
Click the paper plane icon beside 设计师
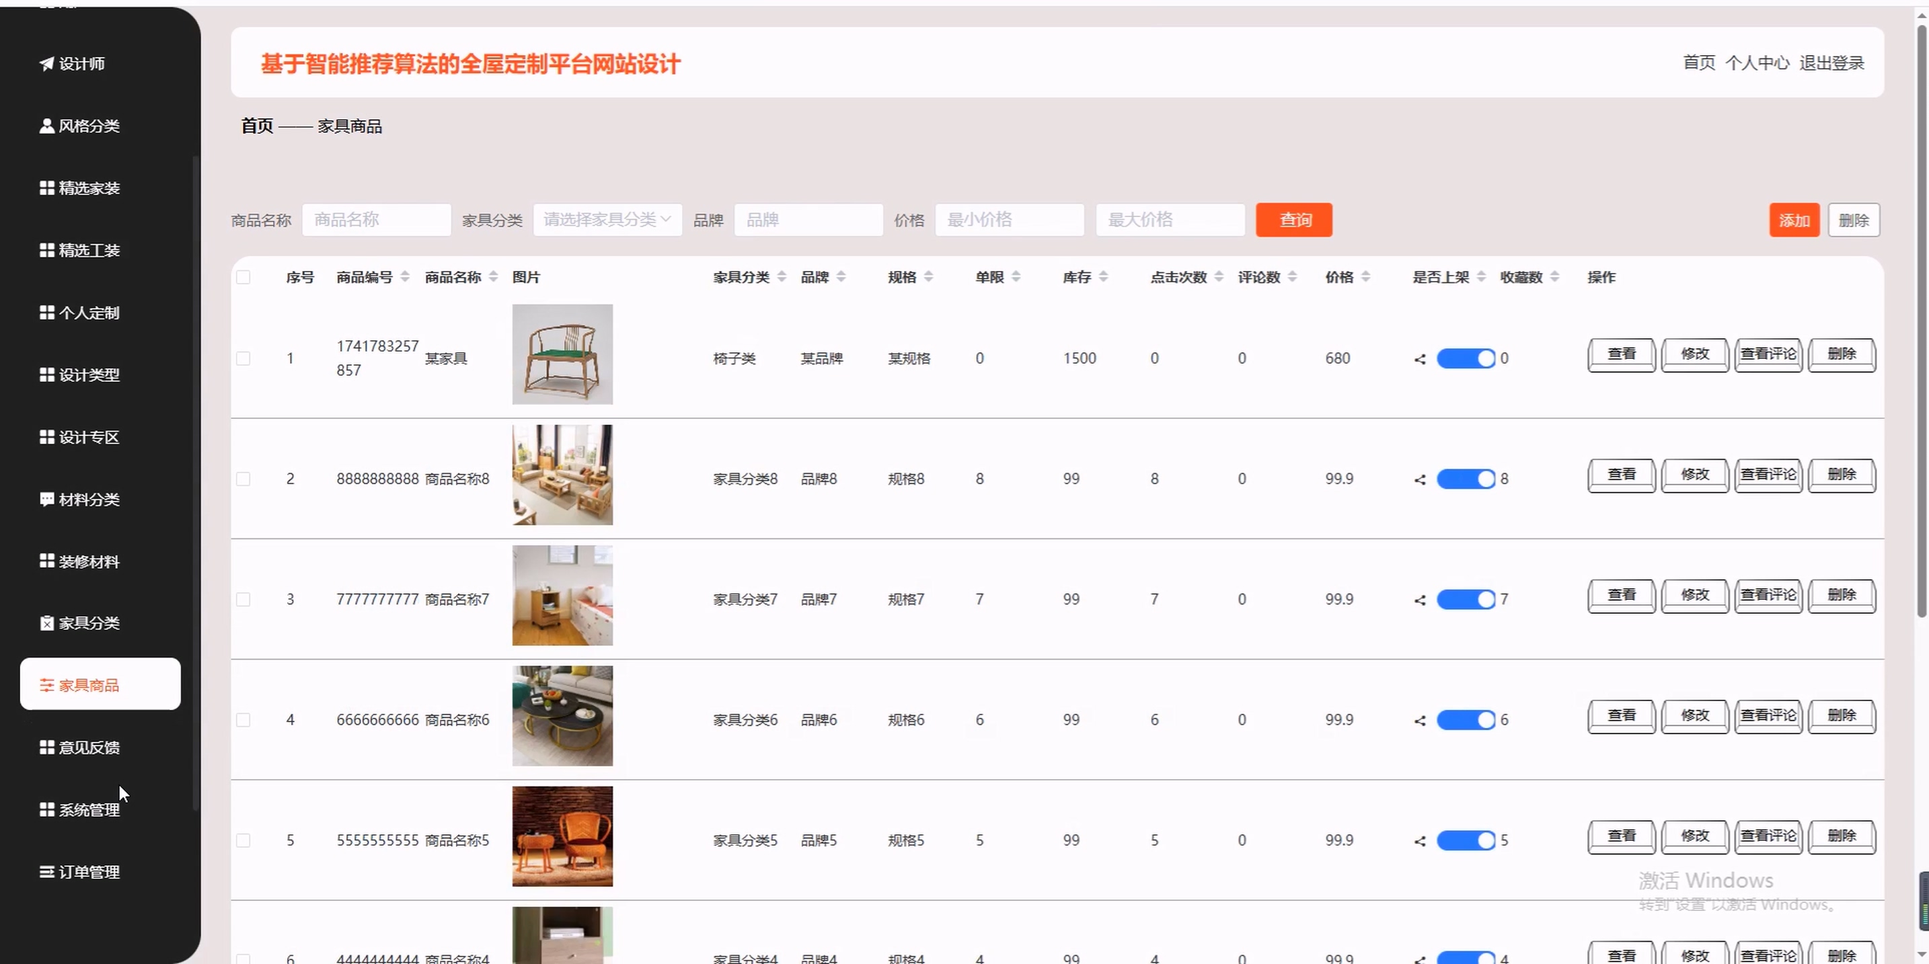pyautogui.click(x=46, y=64)
